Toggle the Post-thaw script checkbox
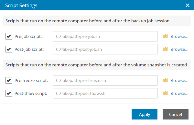The height and width of the screenshot is (125, 194). 9,93
